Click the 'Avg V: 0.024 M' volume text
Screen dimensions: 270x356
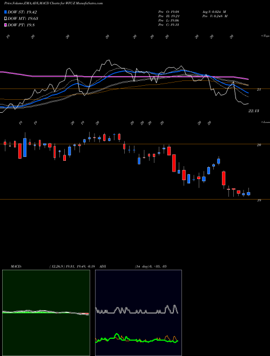click(214, 12)
